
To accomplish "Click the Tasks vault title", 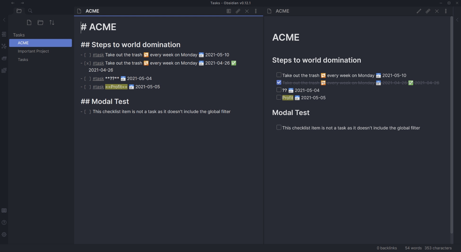I will pos(19,35).
